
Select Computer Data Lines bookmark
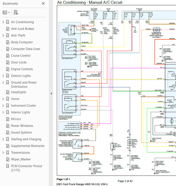[x=26, y=49]
